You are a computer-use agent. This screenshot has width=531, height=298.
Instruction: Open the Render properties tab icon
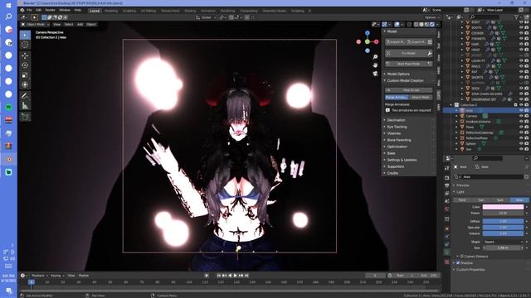point(447,177)
